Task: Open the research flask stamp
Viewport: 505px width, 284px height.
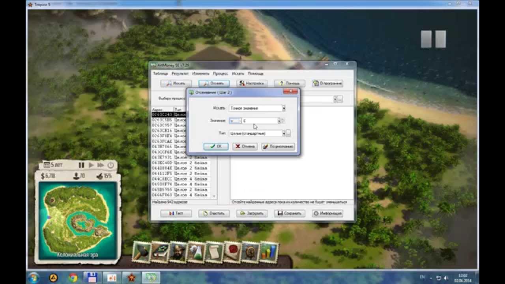Action: [x=196, y=252]
